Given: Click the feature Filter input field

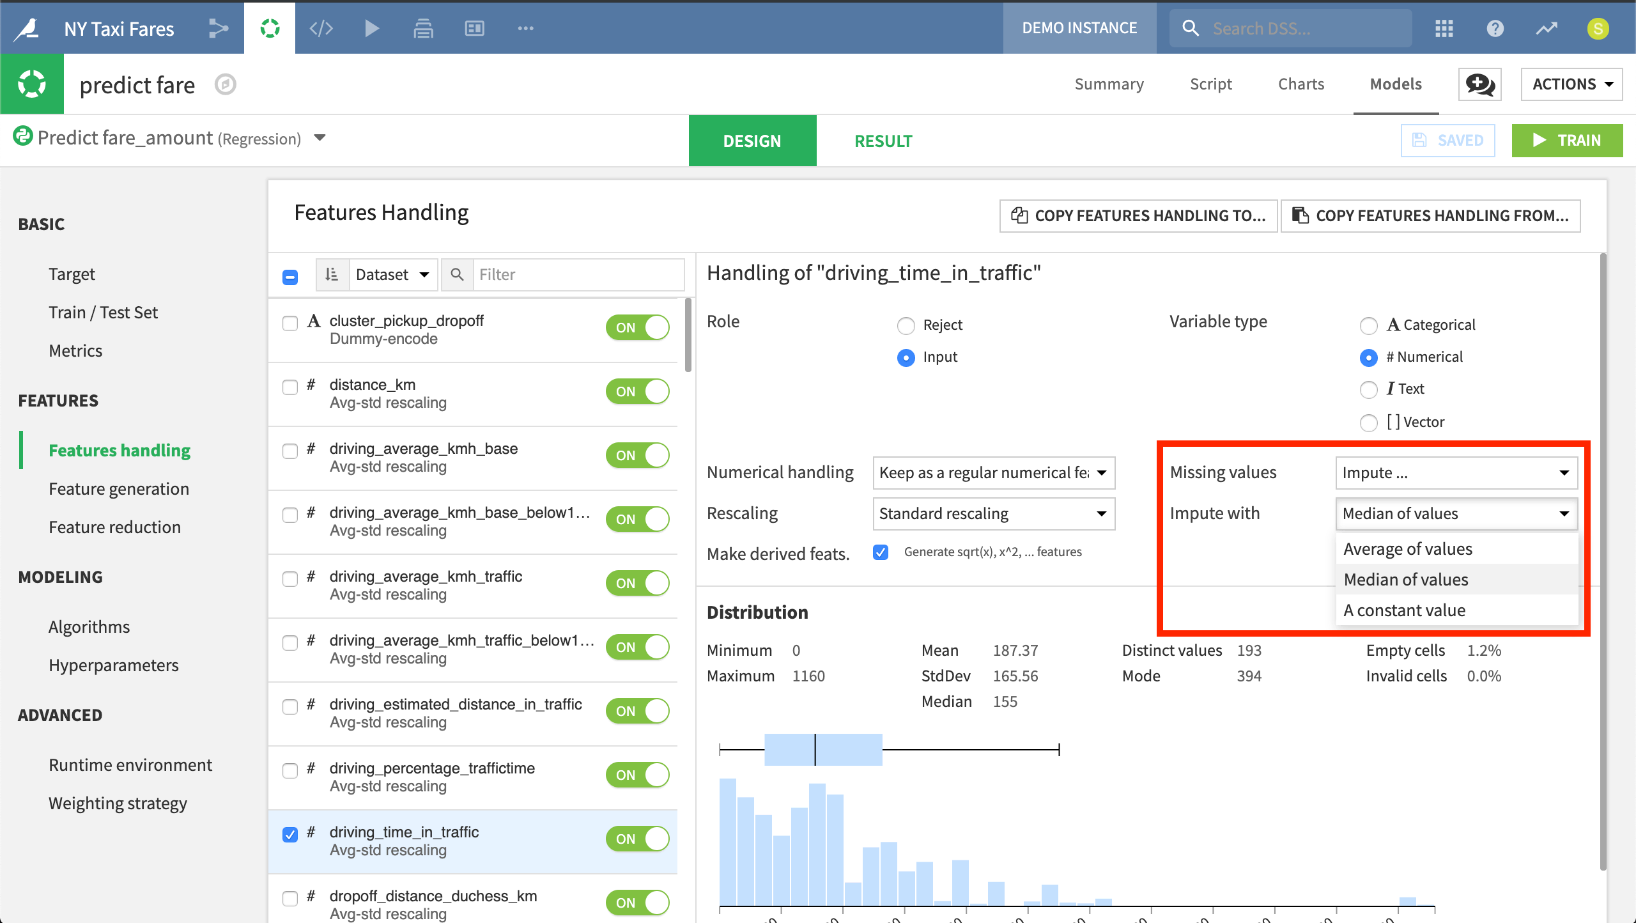Looking at the screenshot, I should (x=578, y=274).
